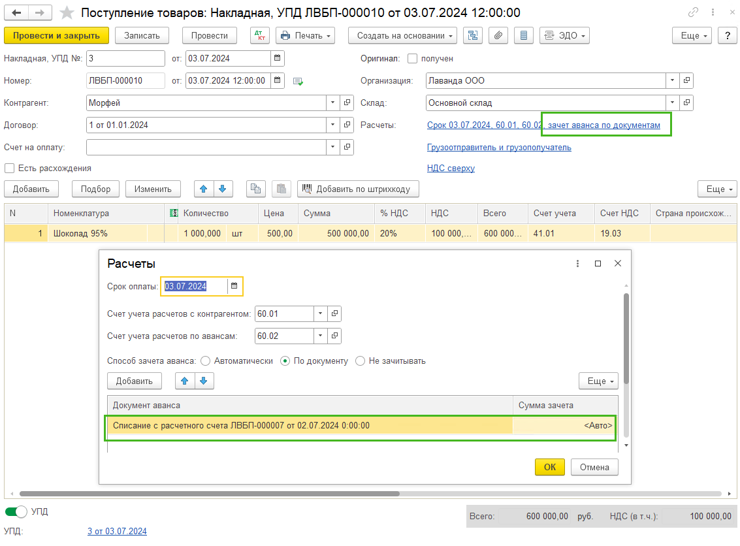Expand account 60.02 dropdown in Расчеты
The image size is (740, 546).
(x=321, y=336)
